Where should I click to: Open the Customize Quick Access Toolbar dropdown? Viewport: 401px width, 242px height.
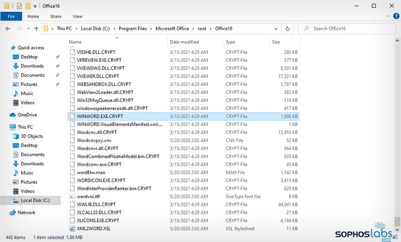(35, 6)
